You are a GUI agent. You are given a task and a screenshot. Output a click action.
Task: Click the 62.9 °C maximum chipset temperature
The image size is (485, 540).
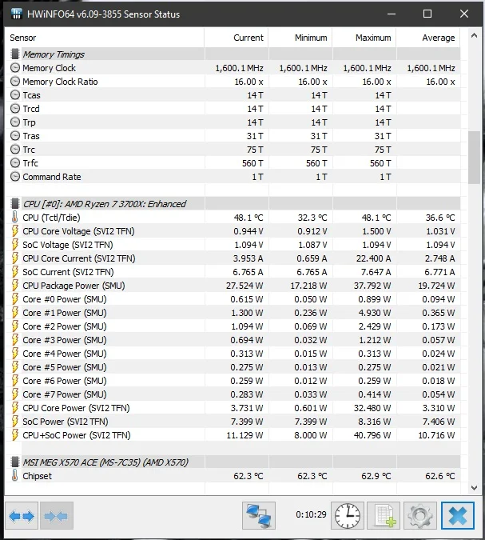(376, 475)
